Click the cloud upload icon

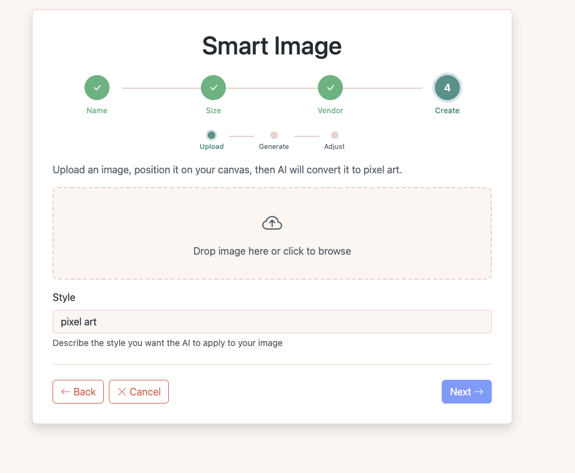point(272,222)
